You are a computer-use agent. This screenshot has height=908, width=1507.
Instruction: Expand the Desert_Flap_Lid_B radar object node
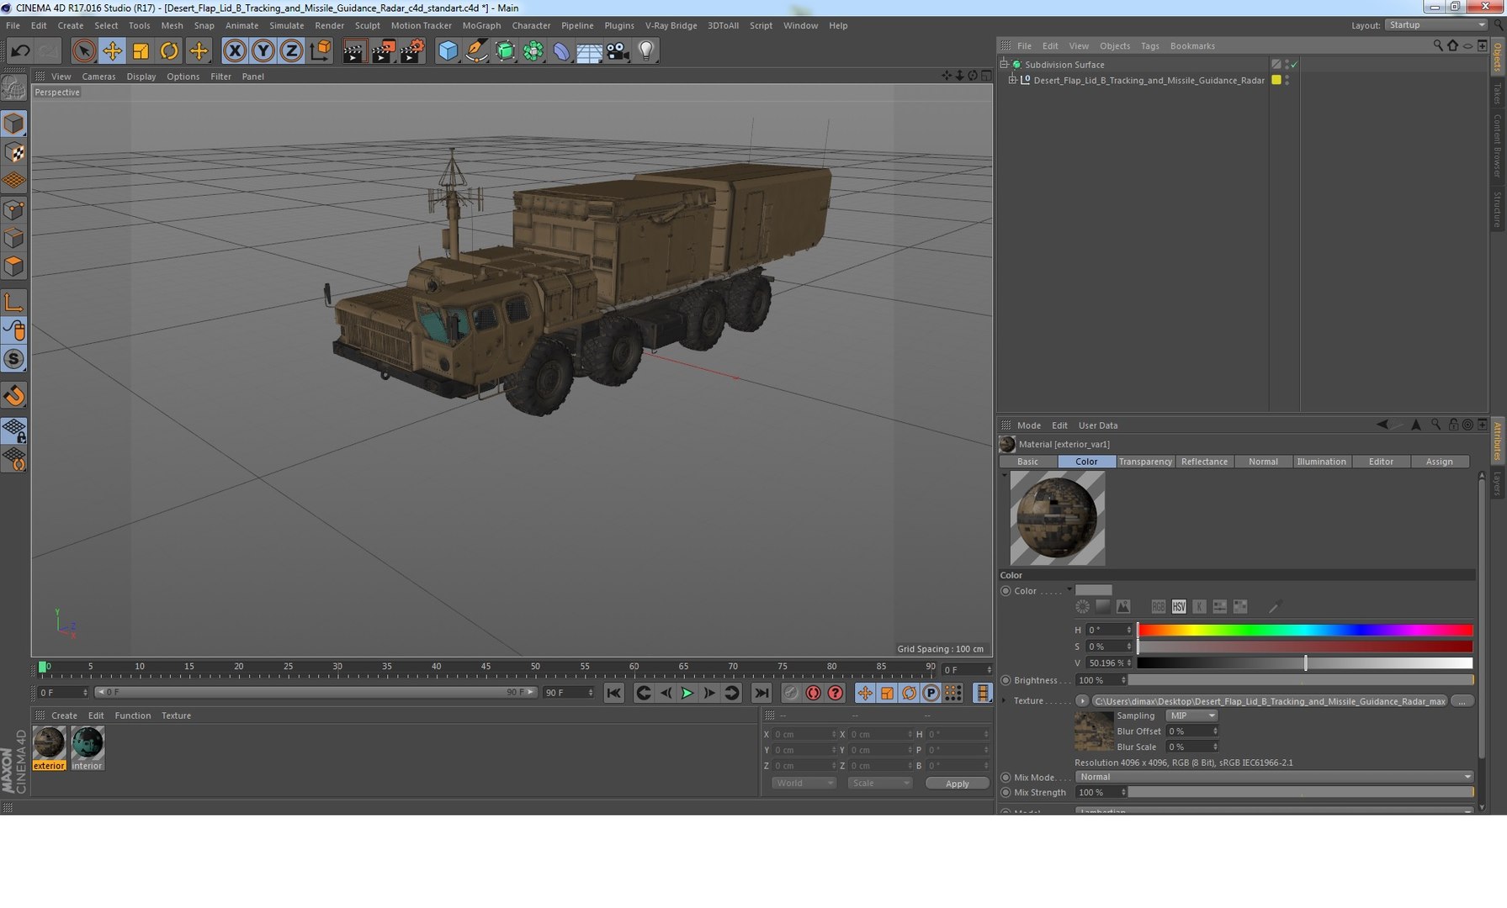[x=1012, y=80]
